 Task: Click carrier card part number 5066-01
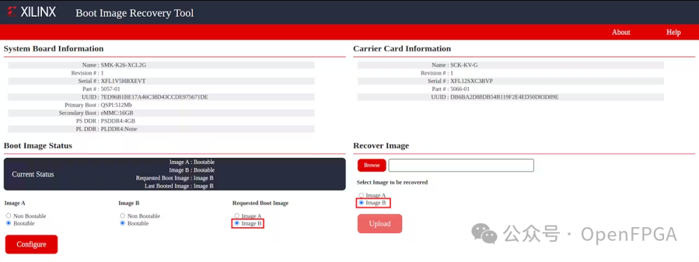[x=460, y=89]
